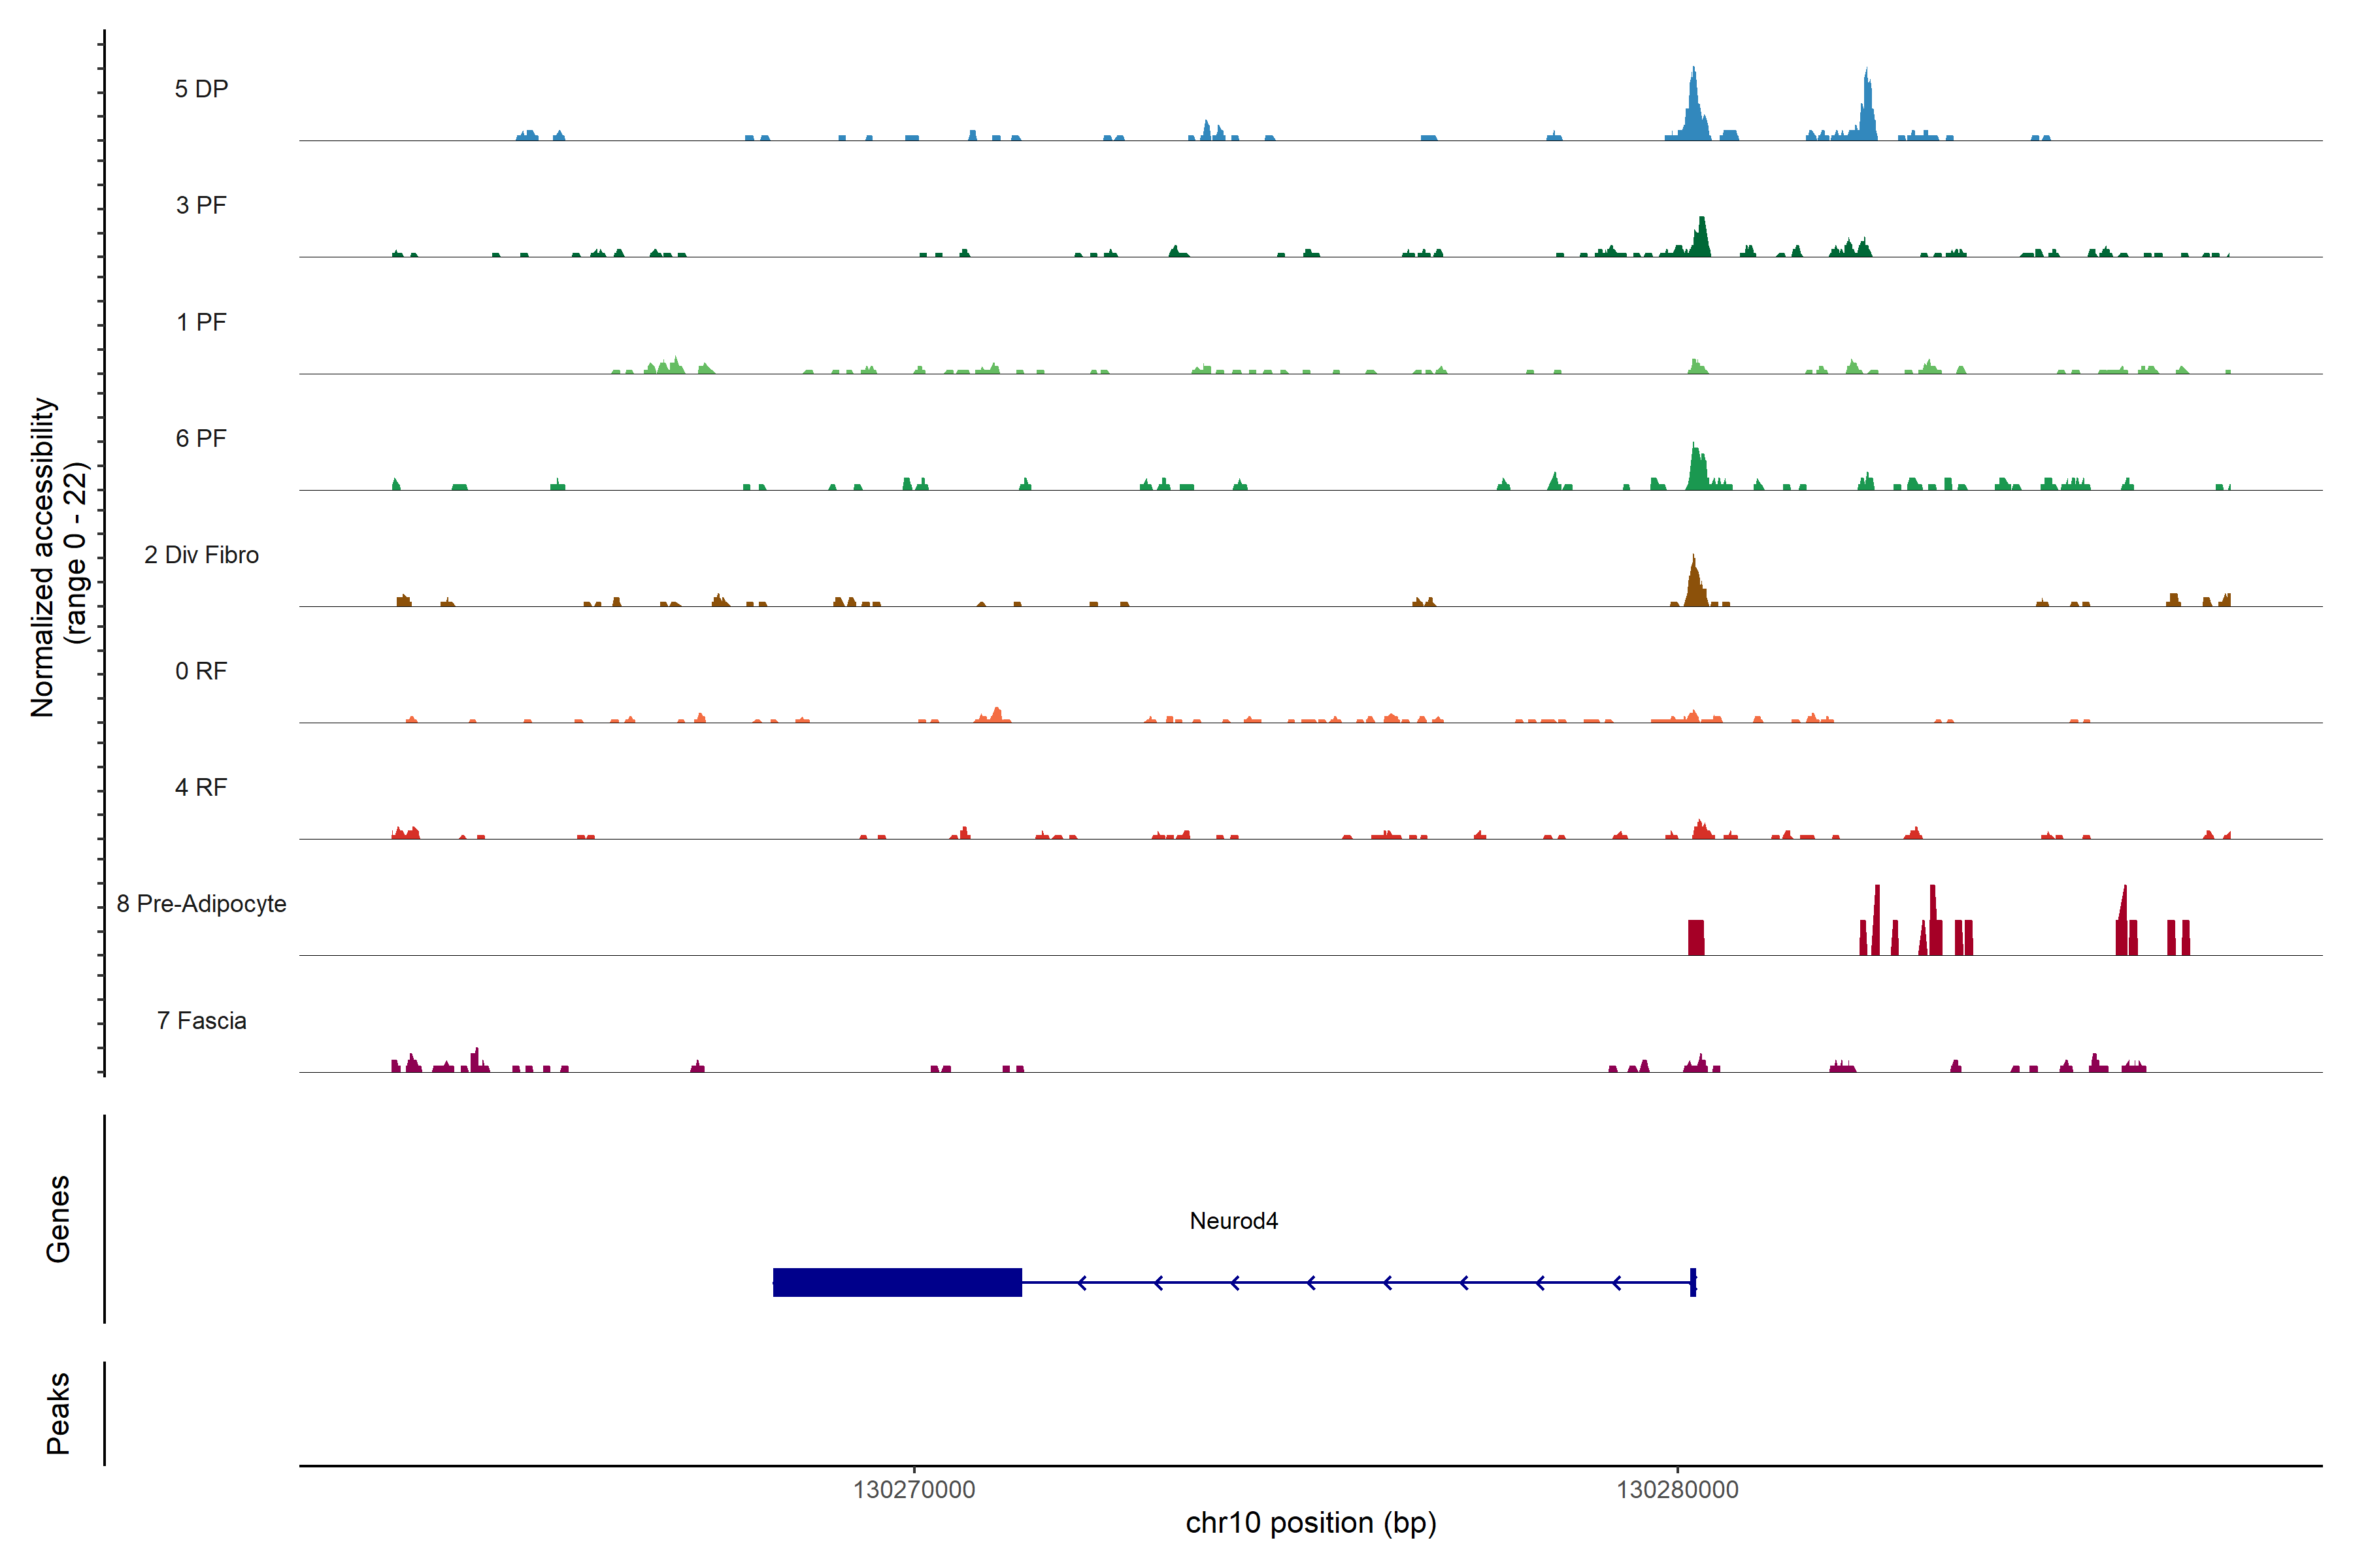Click the 4 RF track label

point(201,787)
